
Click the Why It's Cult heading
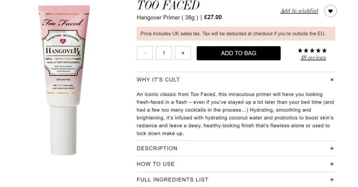(158, 80)
